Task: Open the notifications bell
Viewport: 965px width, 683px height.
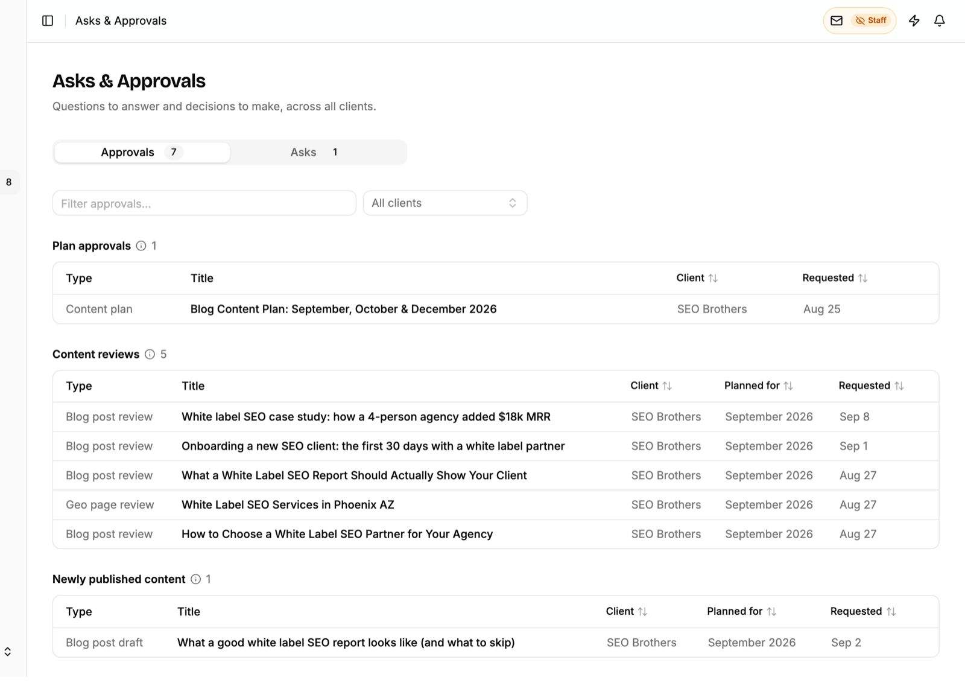Action: point(940,21)
